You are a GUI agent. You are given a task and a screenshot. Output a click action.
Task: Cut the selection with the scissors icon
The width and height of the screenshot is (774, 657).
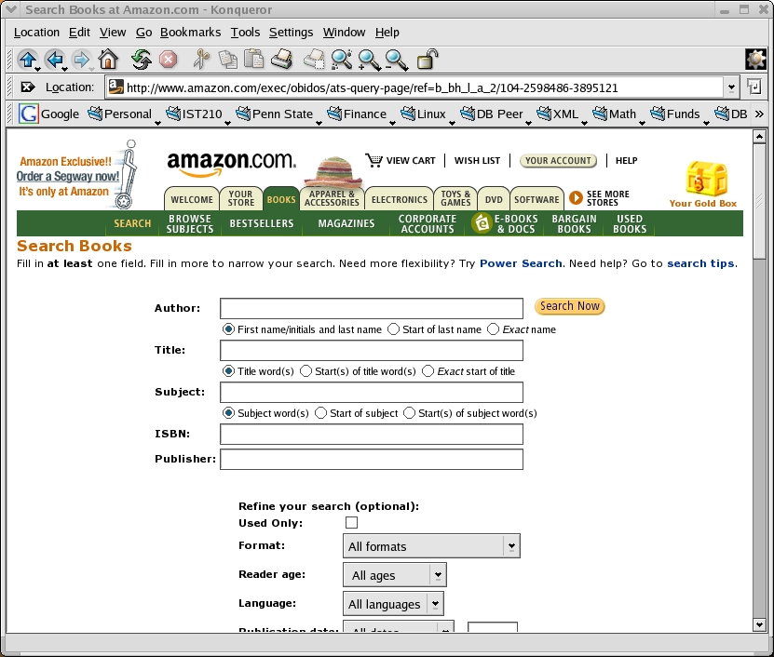pyautogui.click(x=201, y=60)
